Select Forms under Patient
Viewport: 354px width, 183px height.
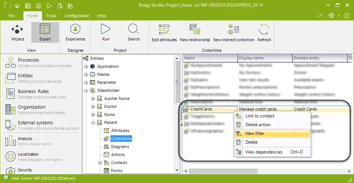pyautogui.click(x=117, y=171)
